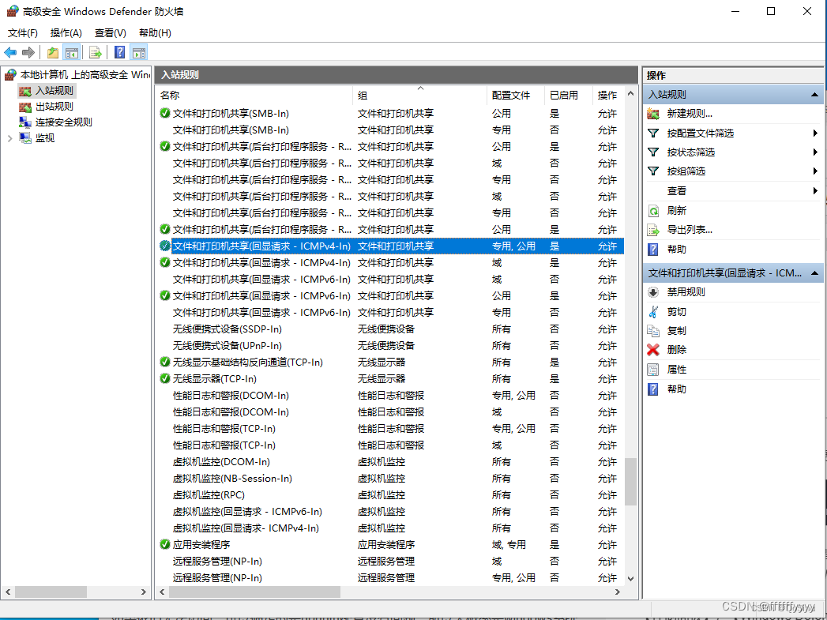Screen dimensions: 827x620
Task: Click the 剪切 scissors icon
Action: [x=653, y=312]
